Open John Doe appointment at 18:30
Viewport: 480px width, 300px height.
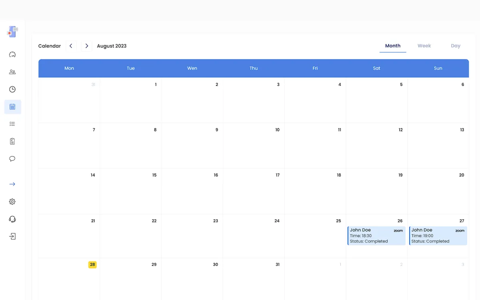pyautogui.click(x=376, y=236)
